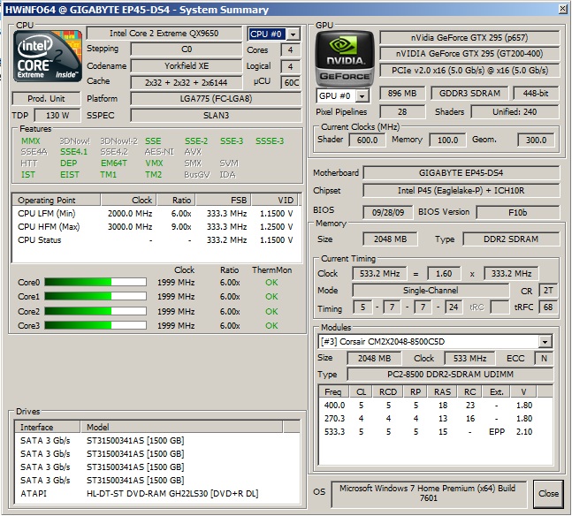Click the MMX feature label
Viewport: 572px width, 516px height.
pyautogui.click(x=31, y=141)
